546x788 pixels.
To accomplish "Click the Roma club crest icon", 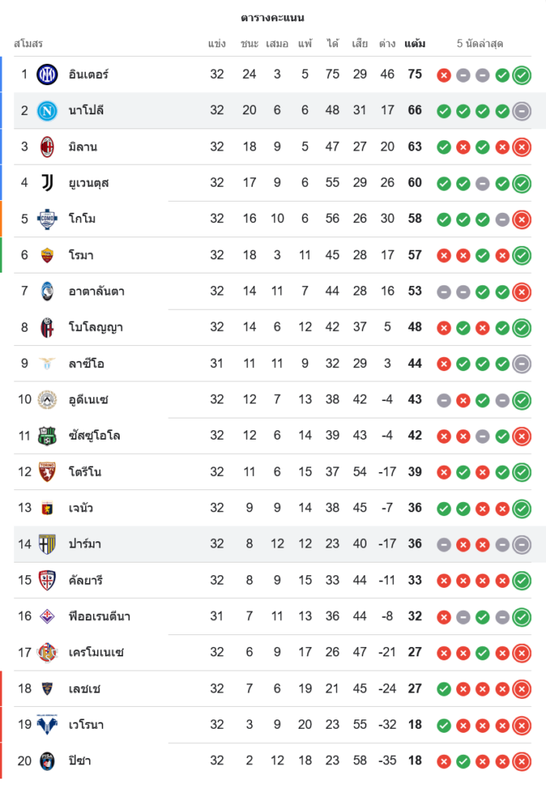I will 47,255.
